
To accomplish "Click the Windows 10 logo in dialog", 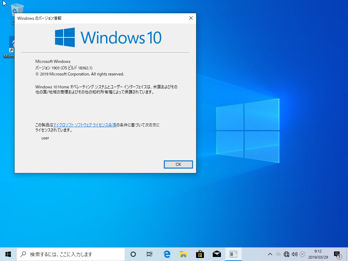I will [x=108, y=37].
